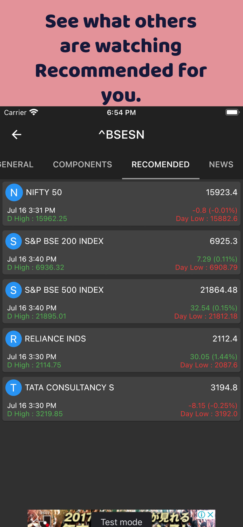Tap the 6:54 PM clock display
243x527 pixels.
[121, 112]
